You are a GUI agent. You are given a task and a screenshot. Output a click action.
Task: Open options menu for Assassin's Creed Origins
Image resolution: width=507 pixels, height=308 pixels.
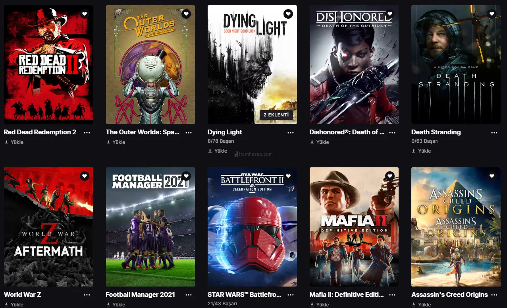(494, 295)
